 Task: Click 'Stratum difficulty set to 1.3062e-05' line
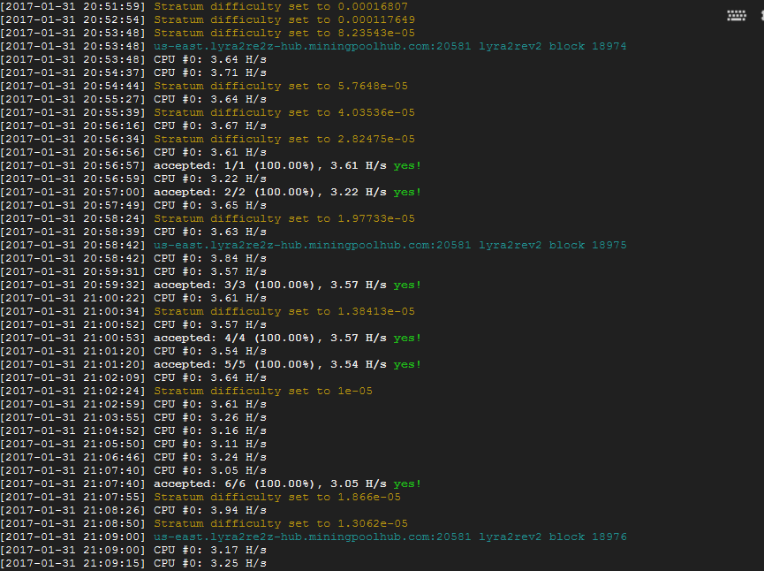[x=204, y=523]
